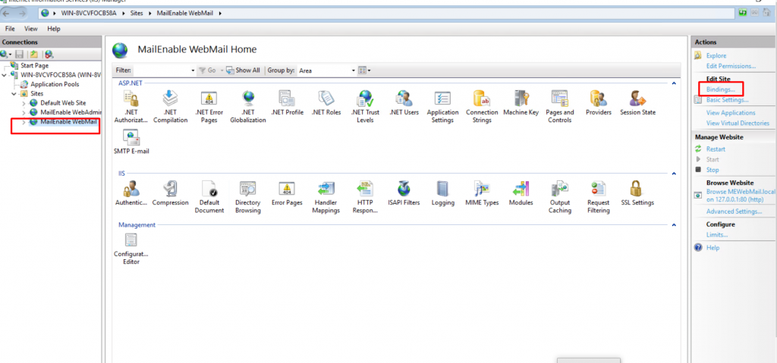Screen dimensions: 777x363
Task: Stop the website
Action: 713,170
